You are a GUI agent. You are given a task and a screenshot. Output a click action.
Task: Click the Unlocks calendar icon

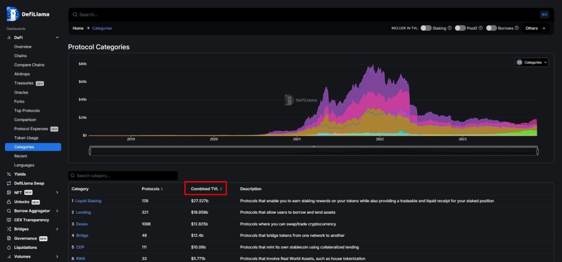9,202
